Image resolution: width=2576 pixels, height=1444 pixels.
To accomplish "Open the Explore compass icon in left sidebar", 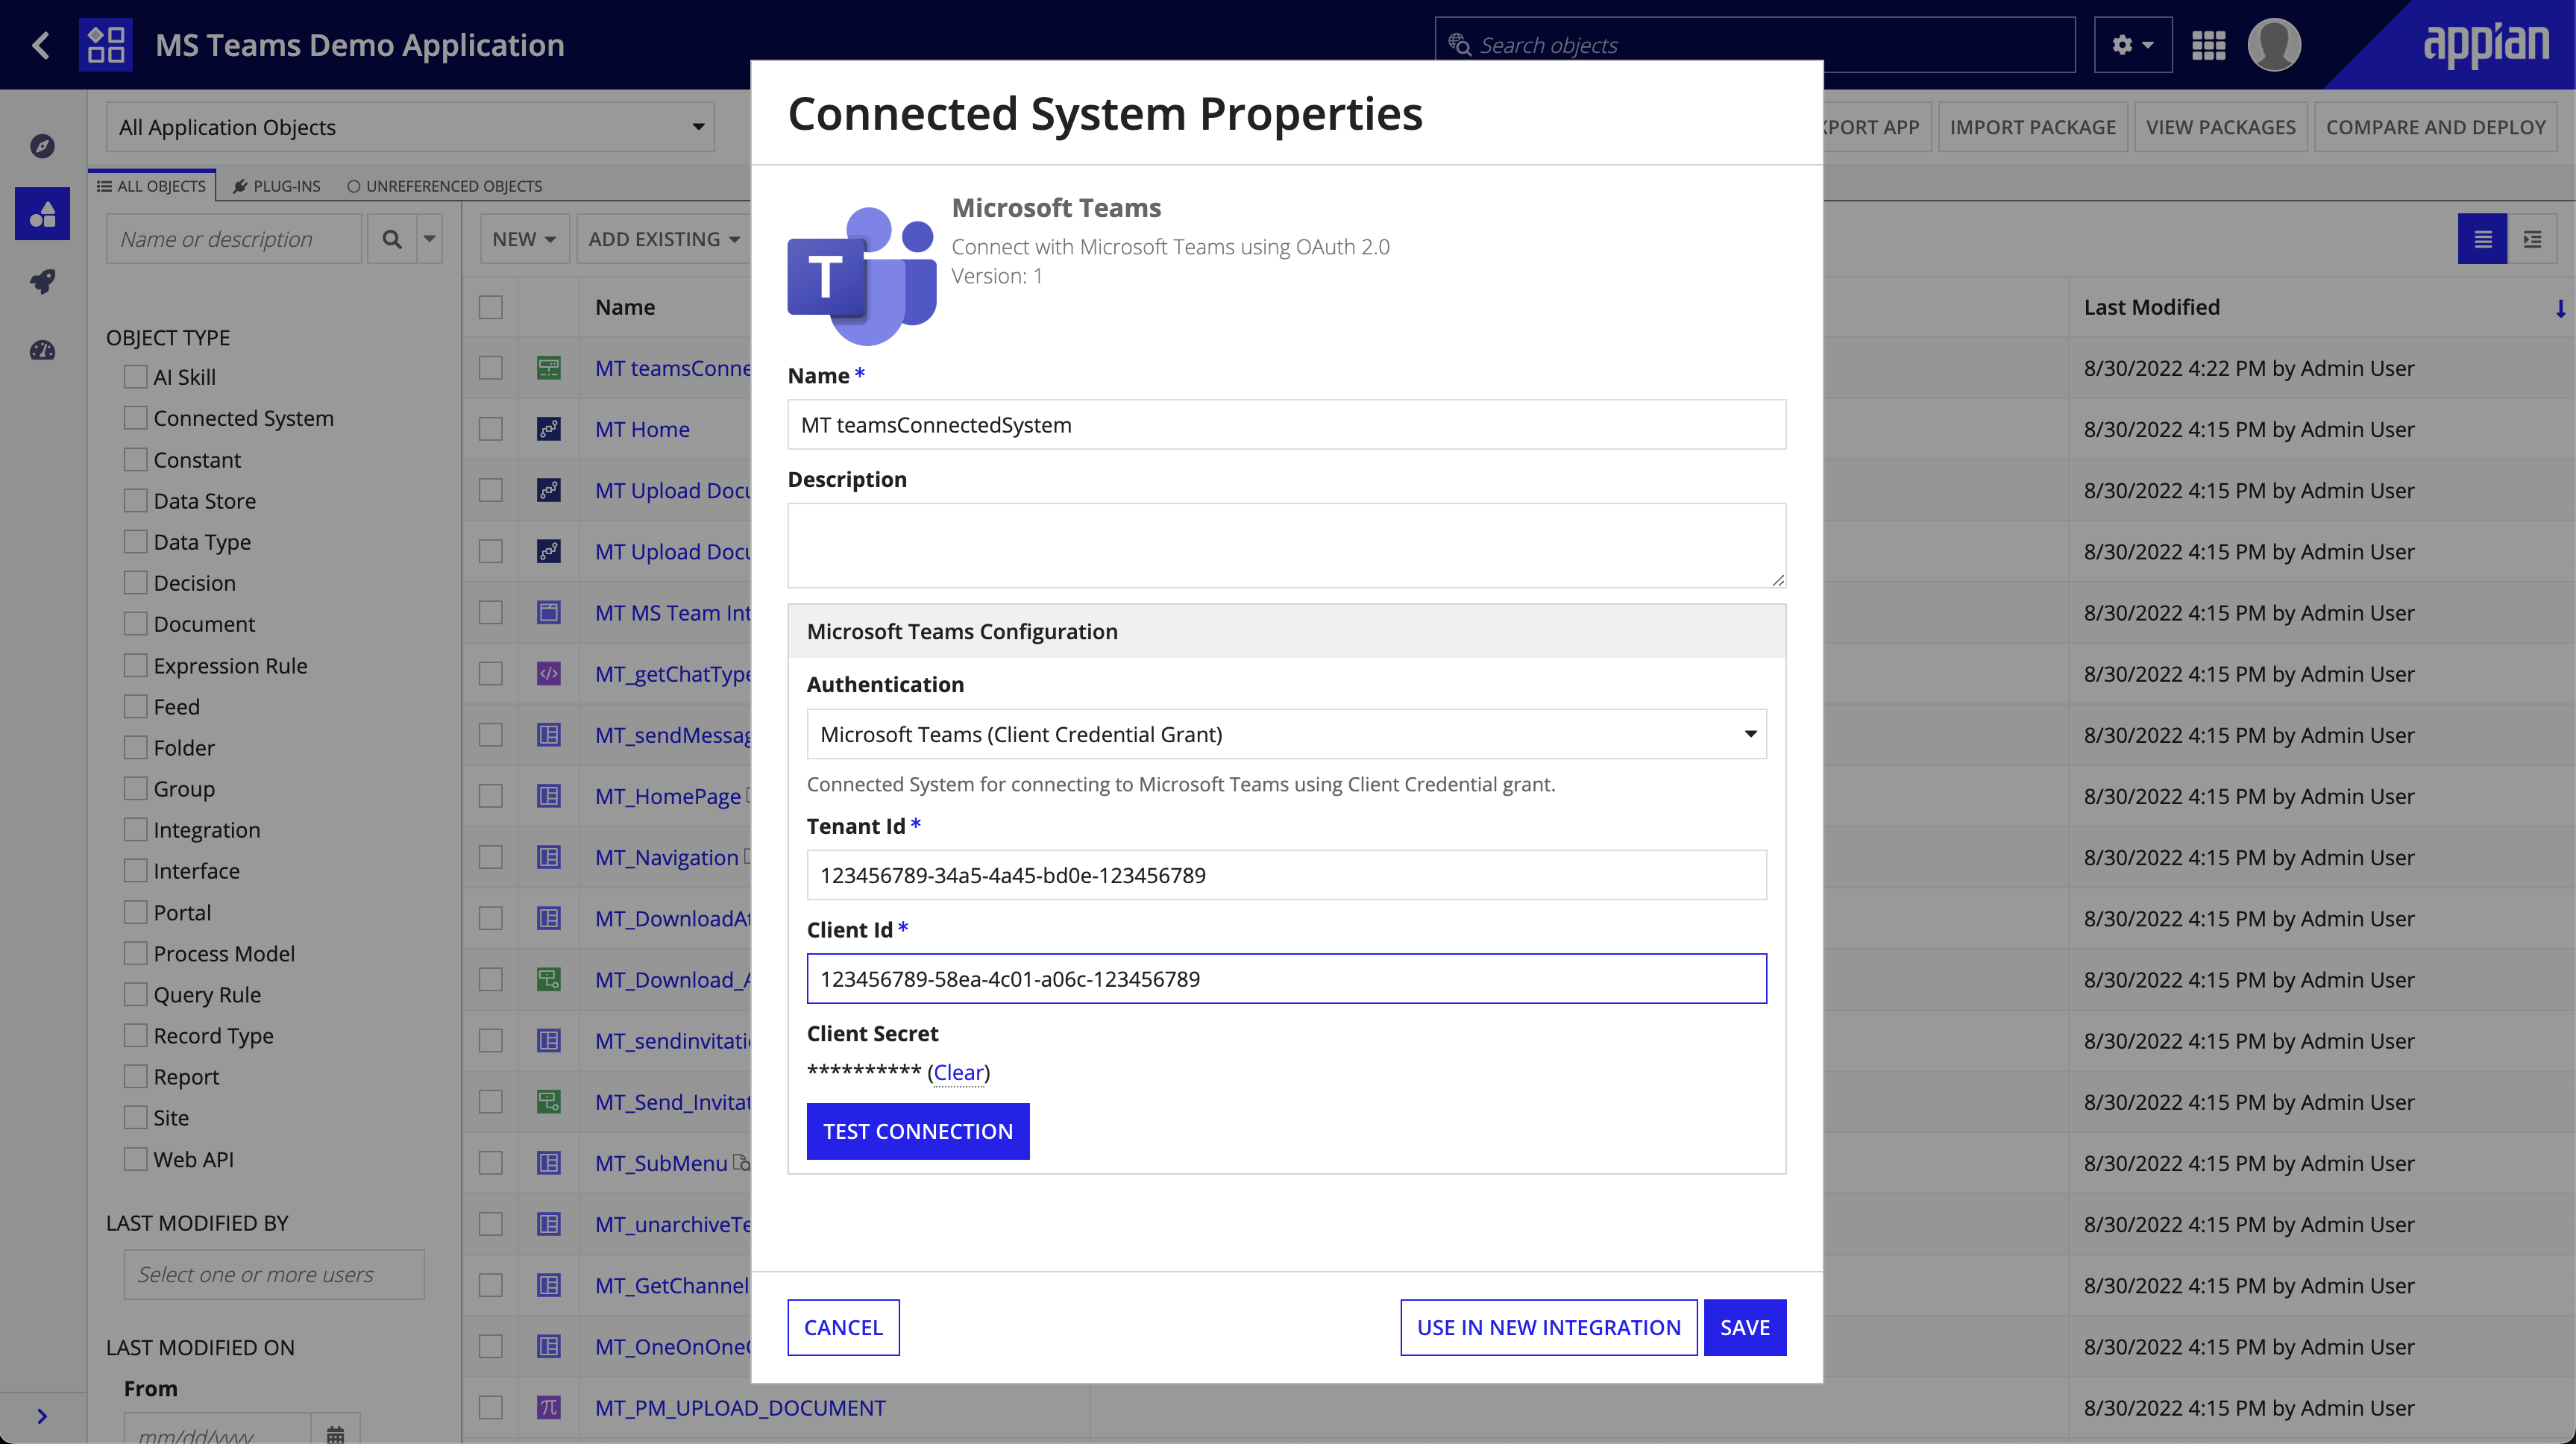I will (x=42, y=145).
